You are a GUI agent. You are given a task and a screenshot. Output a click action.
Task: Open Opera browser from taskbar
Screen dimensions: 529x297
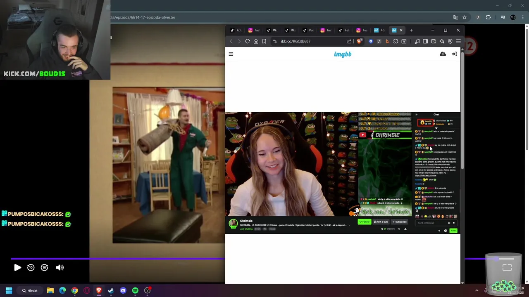87,290
